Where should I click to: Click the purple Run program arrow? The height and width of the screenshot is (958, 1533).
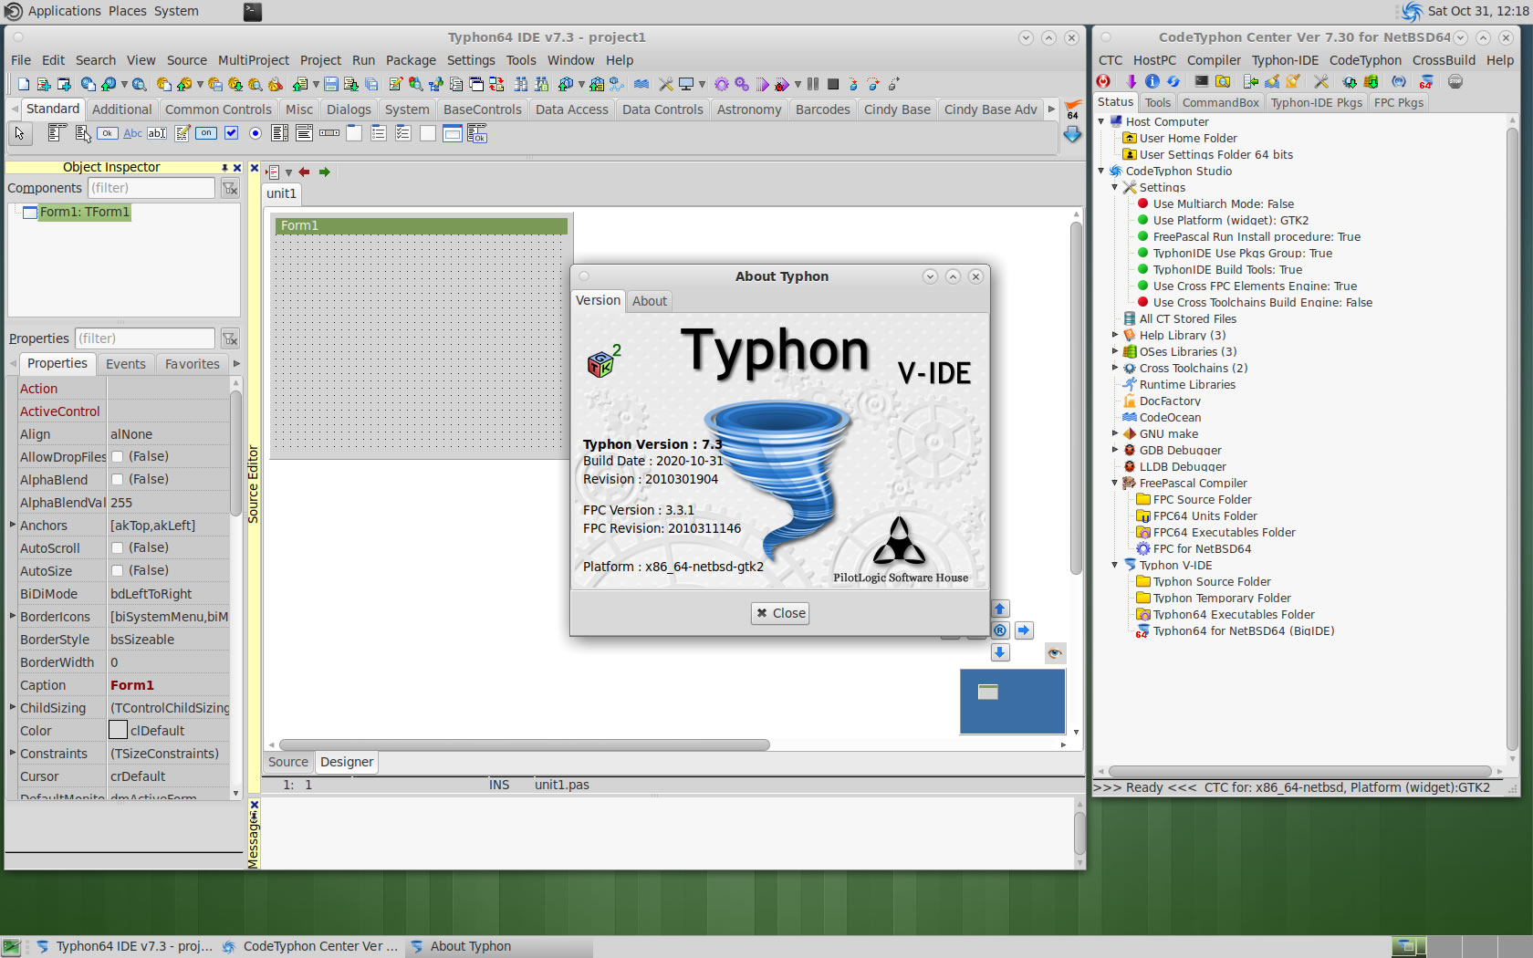click(x=762, y=84)
